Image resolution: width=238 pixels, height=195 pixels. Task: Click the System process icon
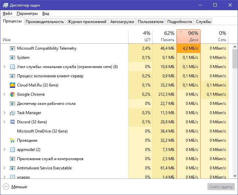[12, 58]
